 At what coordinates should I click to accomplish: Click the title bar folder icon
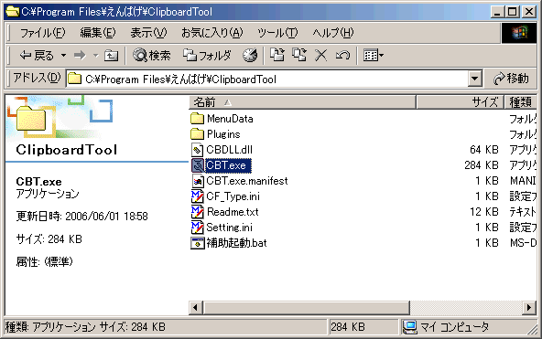[13, 11]
